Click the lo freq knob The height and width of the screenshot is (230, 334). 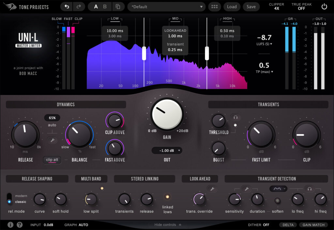[297, 199]
